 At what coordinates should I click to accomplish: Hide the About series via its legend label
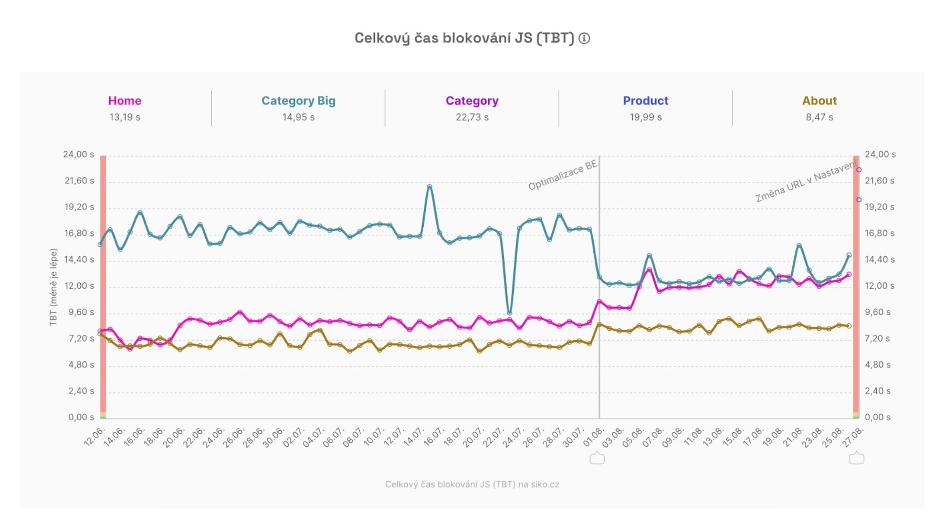[x=819, y=101]
